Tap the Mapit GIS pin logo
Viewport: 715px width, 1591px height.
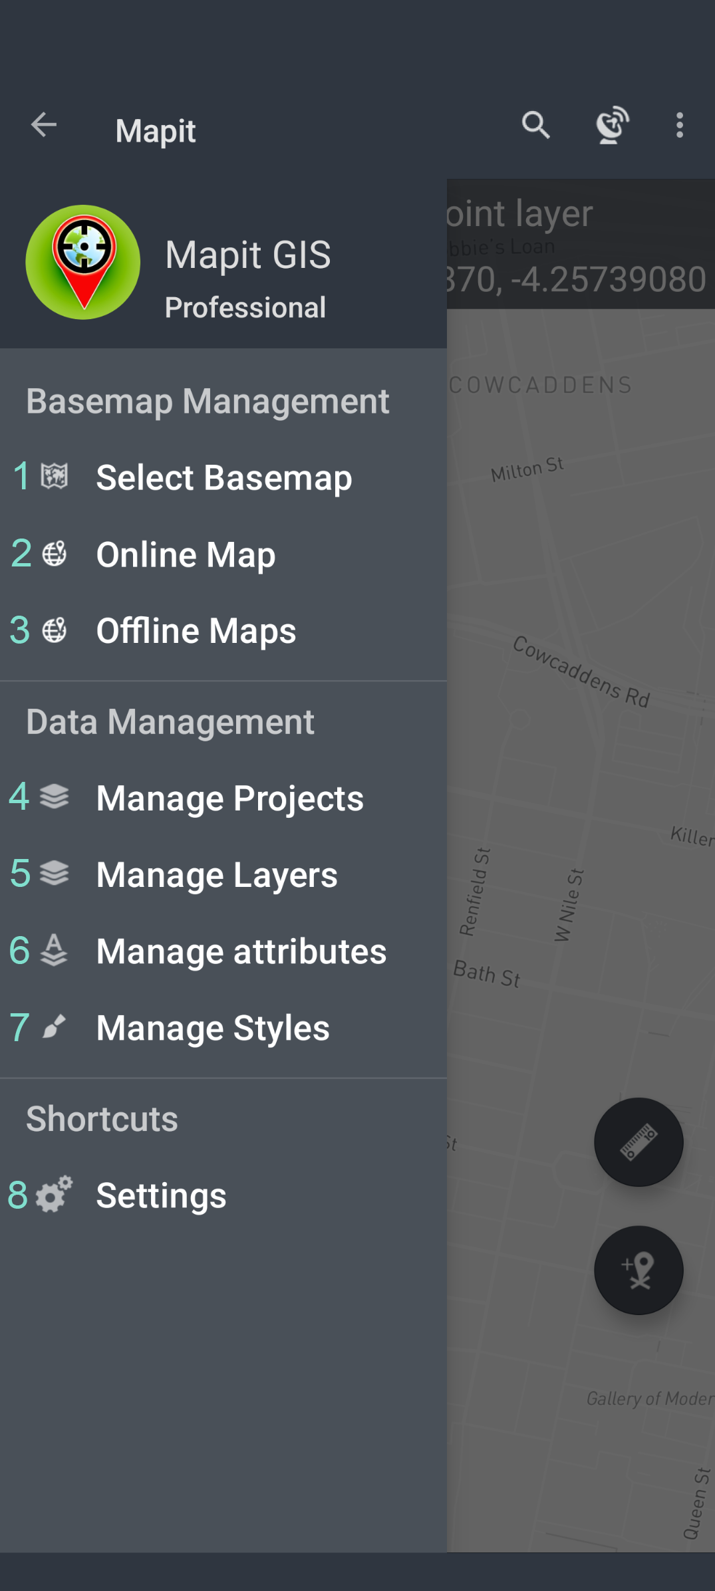click(x=83, y=262)
